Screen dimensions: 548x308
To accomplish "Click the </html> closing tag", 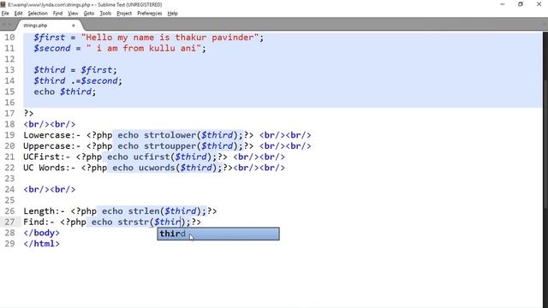I will (x=42, y=243).
